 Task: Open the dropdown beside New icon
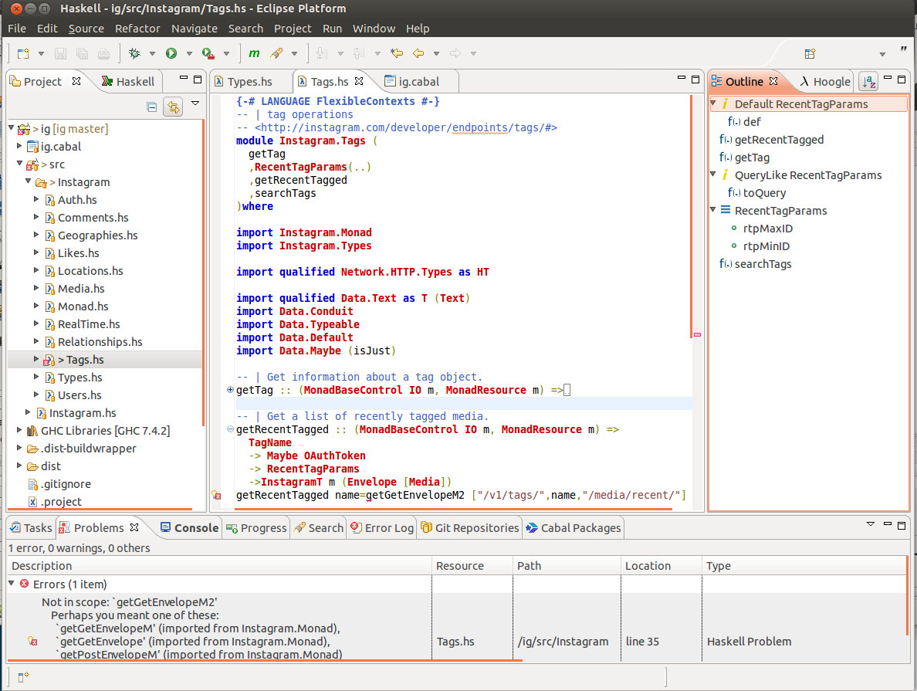pyautogui.click(x=41, y=54)
